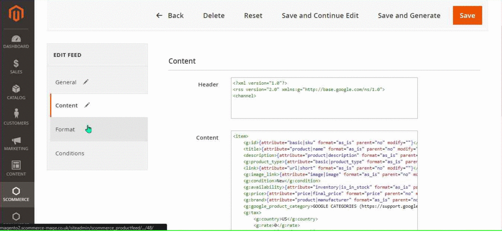Click pencil icon next to Content tab
Image resolution: width=502 pixels, height=233 pixels.
(87, 105)
